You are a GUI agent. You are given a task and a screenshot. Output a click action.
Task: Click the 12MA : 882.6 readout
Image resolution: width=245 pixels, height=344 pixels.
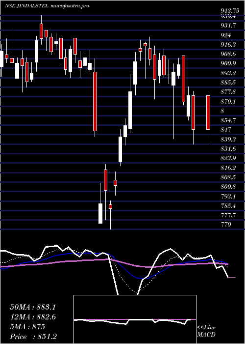pos(33,317)
